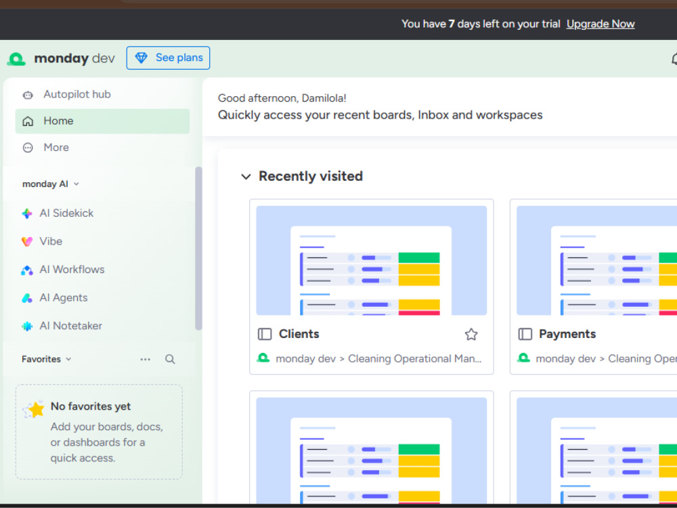Click the Vibe heart icon
677x508 pixels.
(27, 242)
